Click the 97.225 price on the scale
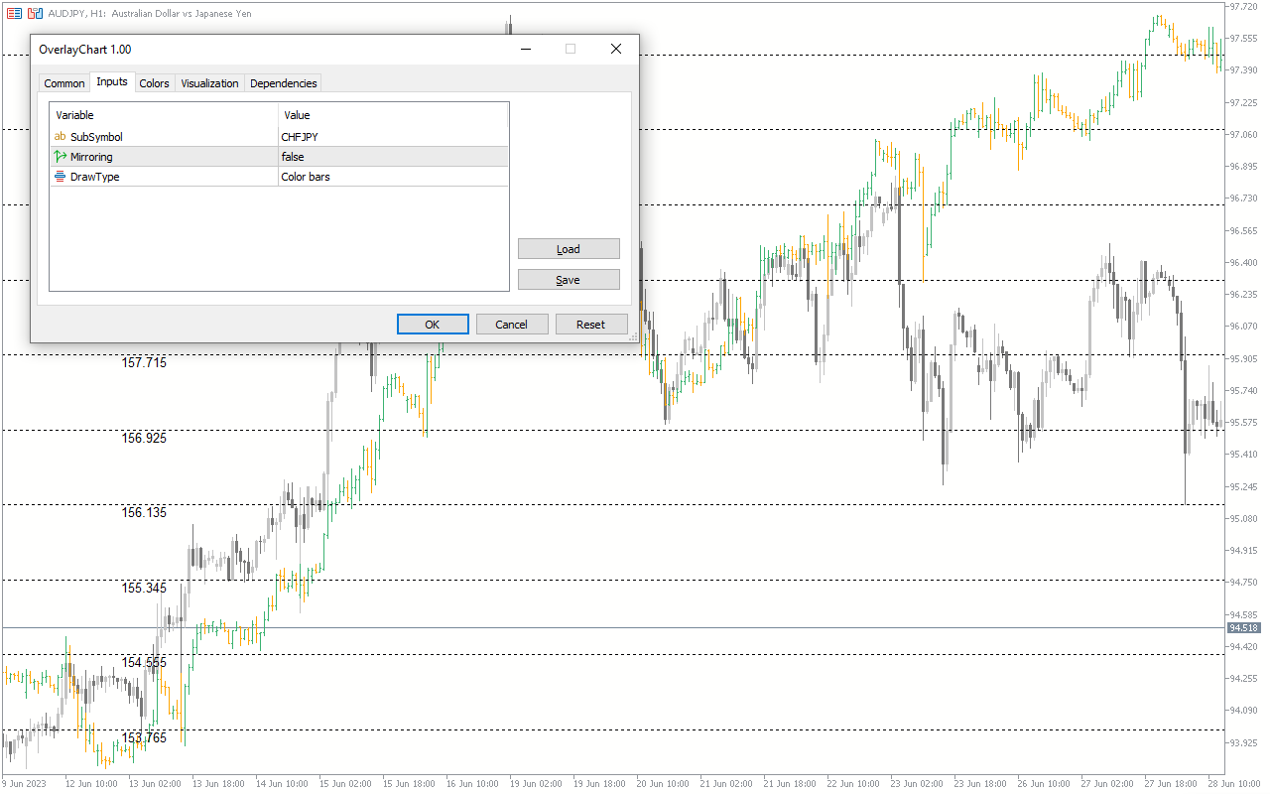 point(1244,103)
